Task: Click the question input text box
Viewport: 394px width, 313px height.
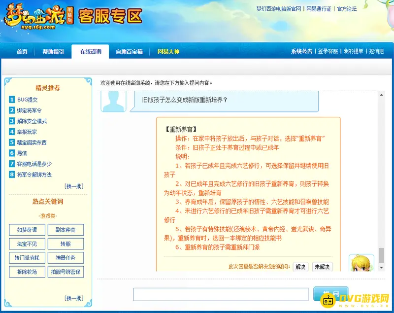Action: tap(221, 294)
